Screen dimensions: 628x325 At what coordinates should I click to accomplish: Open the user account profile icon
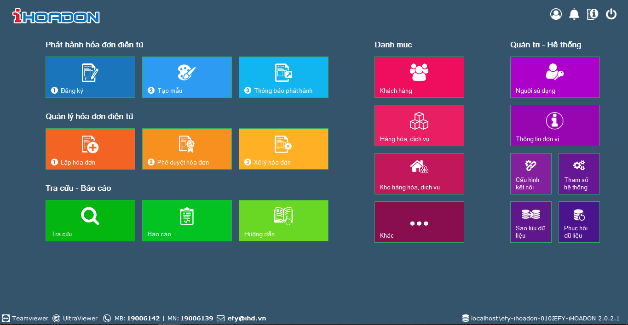click(556, 14)
